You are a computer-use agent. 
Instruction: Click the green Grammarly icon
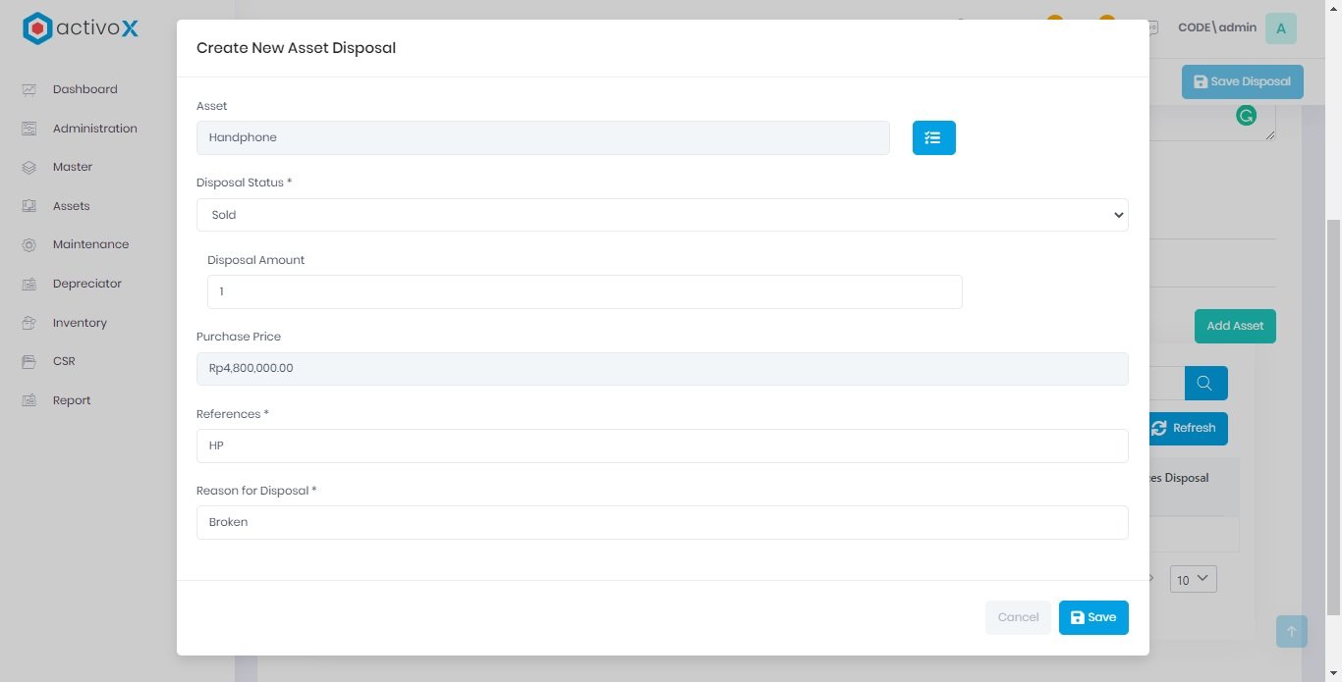tap(1246, 116)
